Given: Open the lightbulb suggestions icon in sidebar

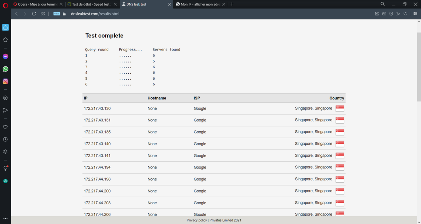Looking at the screenshot, I should (5, 169).
